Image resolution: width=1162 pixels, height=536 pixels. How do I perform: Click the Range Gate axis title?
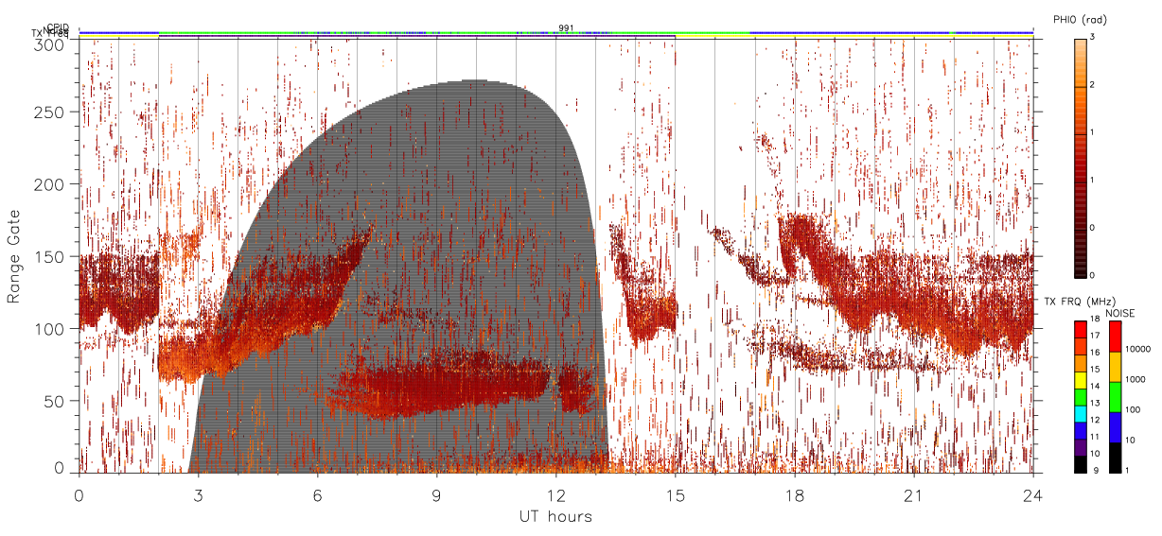point(14,256)
